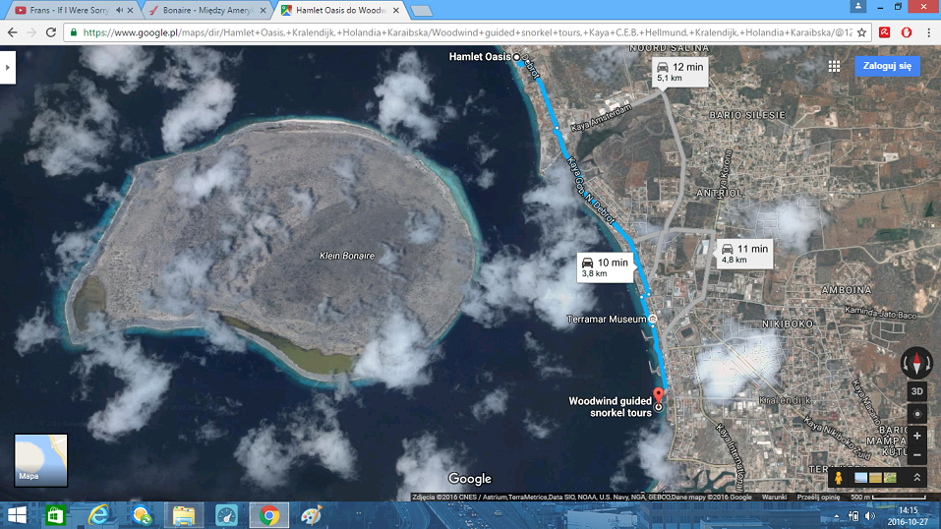Image resolution: width=941 pixels, height=529 pixels.
Task: Open a new Chrome tab
Action: pos(421,11)
